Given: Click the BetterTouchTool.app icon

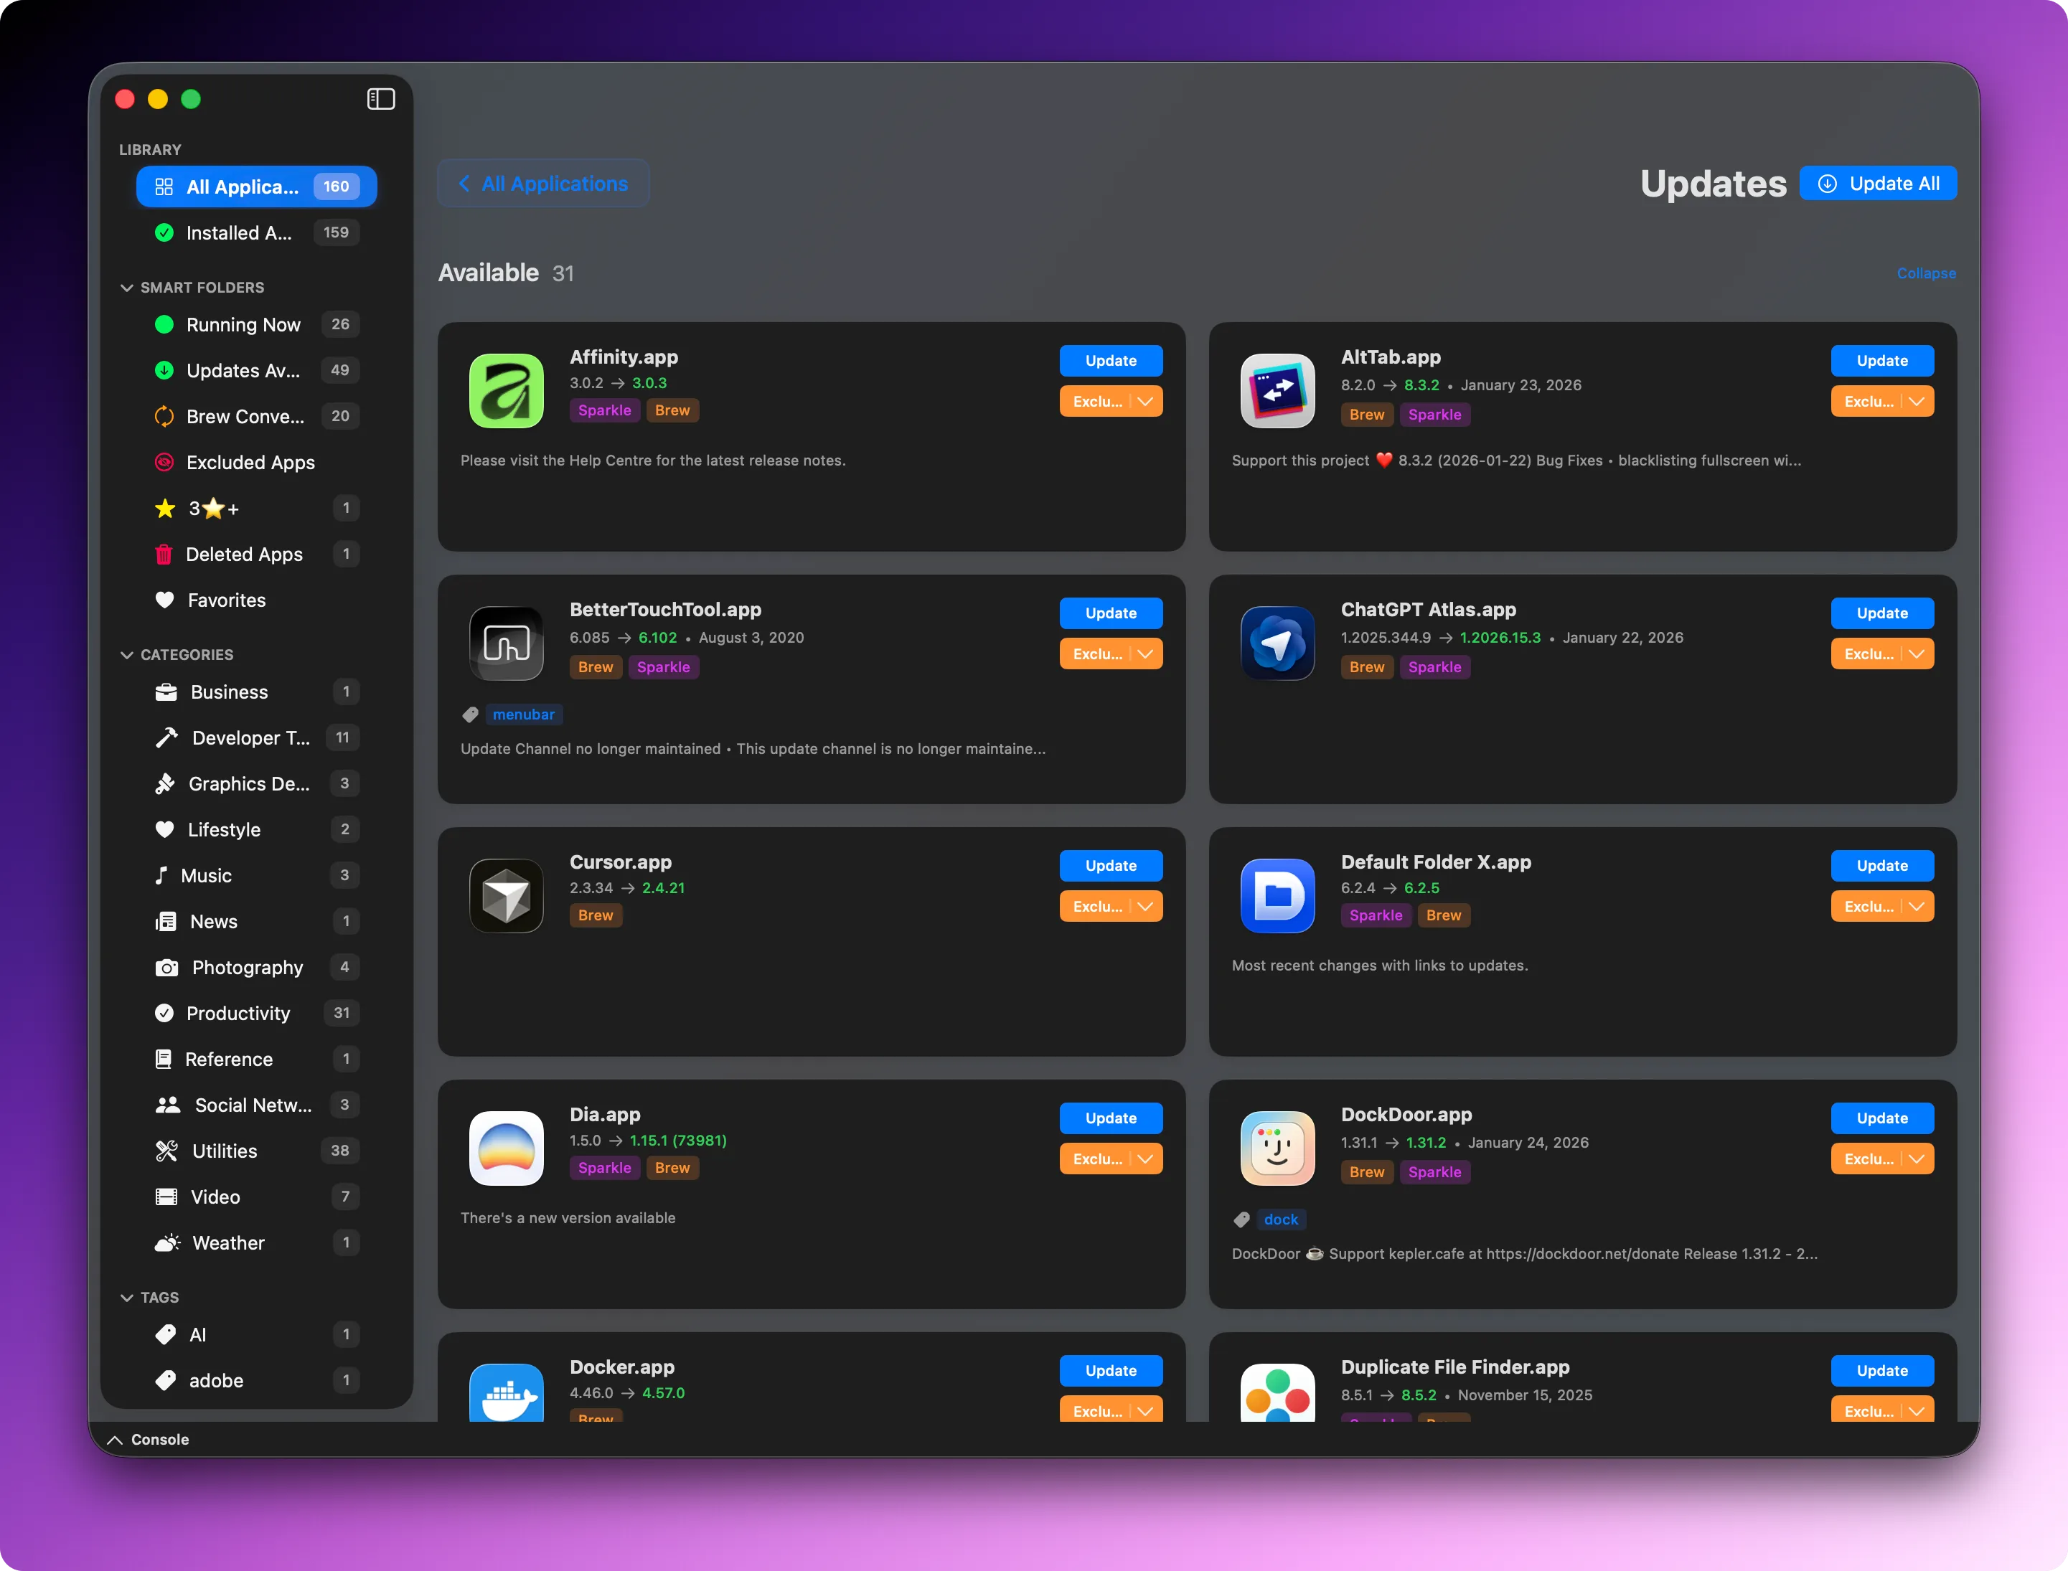Looking at the screenshot, I should [506, 643].
